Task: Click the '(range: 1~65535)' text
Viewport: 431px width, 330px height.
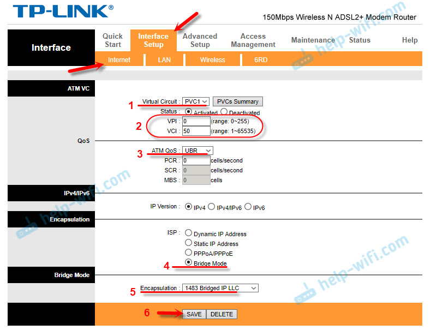Action: pyautogui.click(x=233, y=131)
